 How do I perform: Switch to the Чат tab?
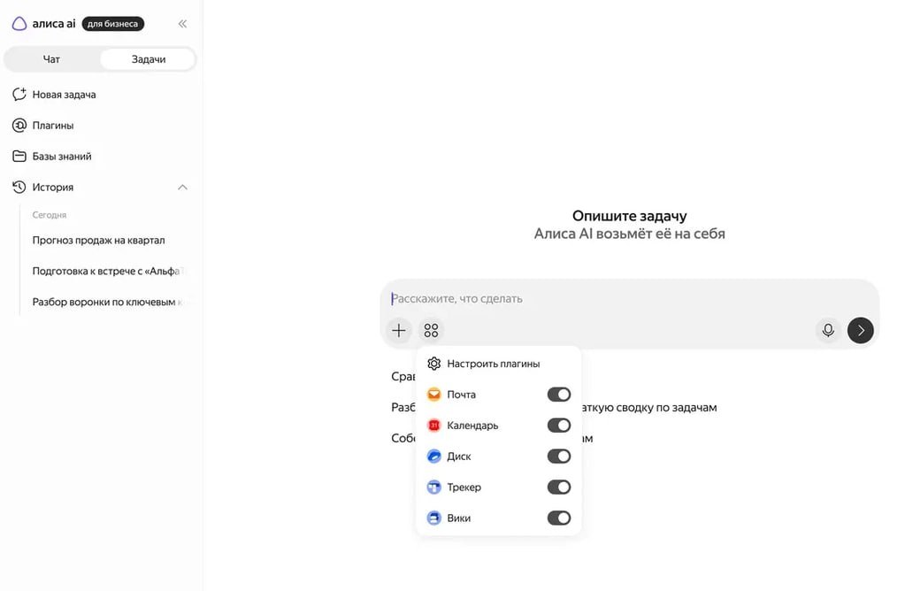(x=51, y=59)
